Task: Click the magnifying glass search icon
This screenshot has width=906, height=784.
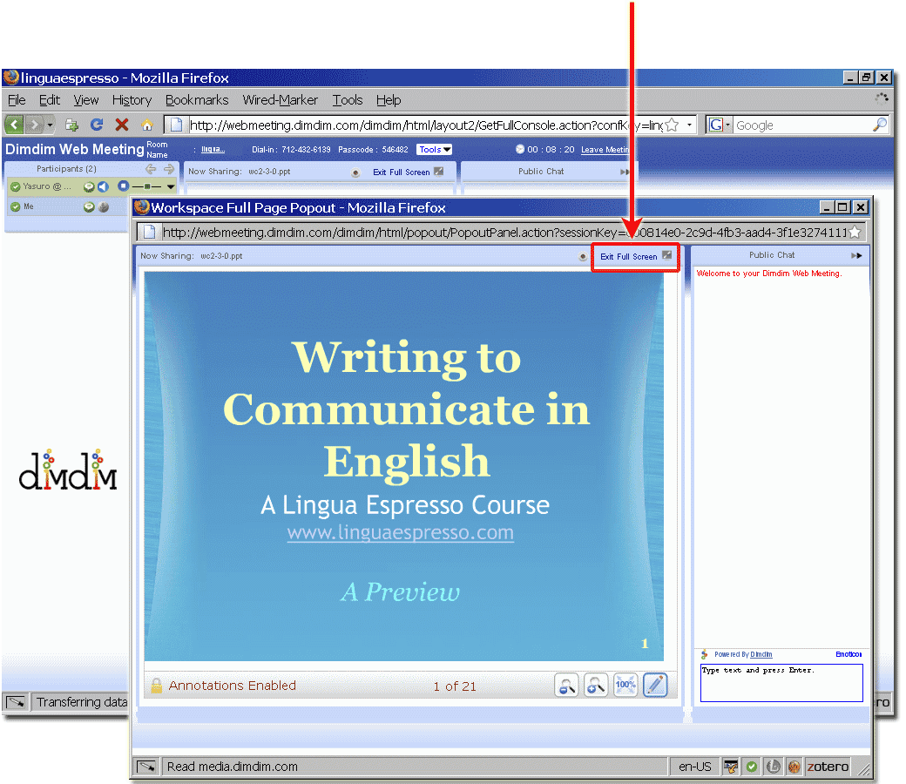Action: pos(879,125)
